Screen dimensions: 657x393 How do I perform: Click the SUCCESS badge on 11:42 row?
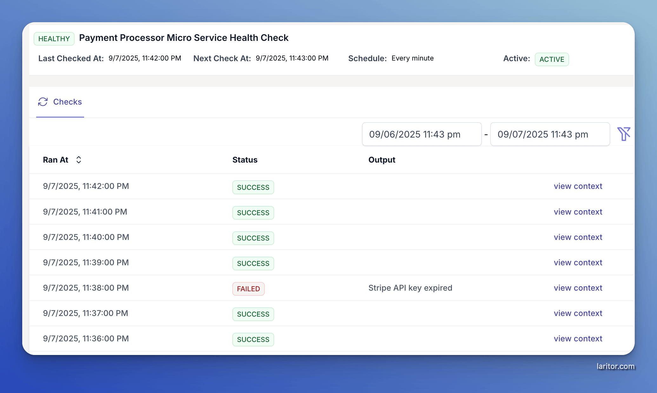pyautogui.click(x=253, y=187)
